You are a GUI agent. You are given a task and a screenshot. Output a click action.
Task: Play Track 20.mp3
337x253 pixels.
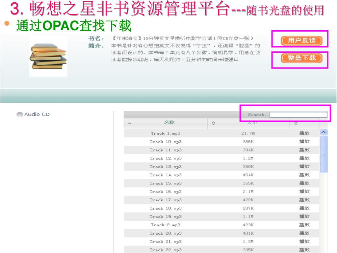pyautogui.click(x=304, y=234)
